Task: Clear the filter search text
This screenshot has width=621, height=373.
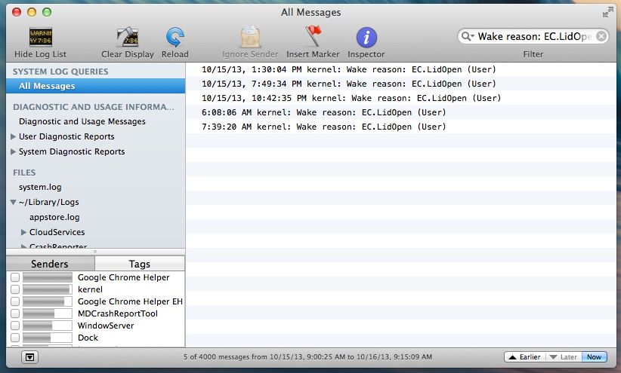Action: [601, 36]
